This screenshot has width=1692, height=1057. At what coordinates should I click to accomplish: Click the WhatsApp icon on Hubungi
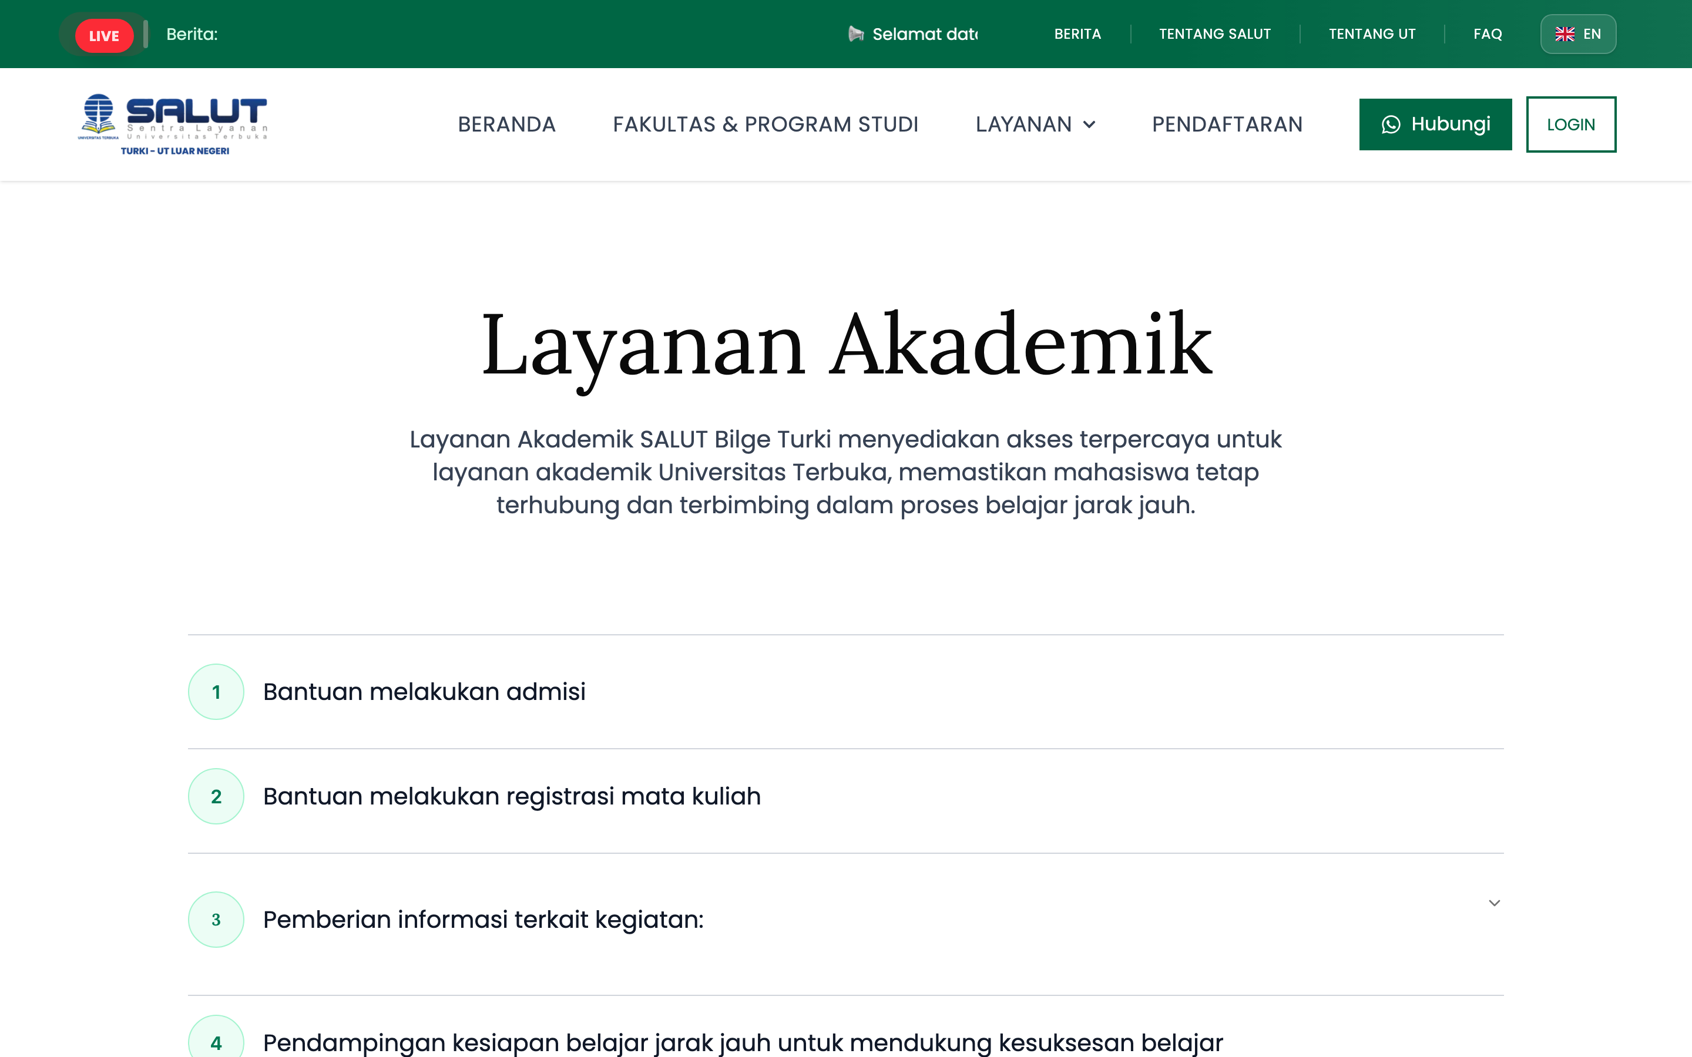tap(1391, 124)
